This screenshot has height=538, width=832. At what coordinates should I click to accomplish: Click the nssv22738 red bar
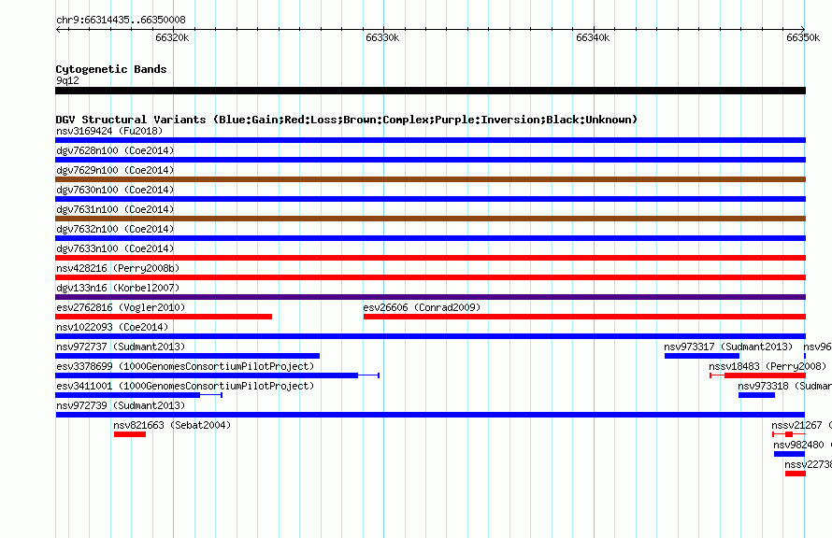(x=796, y=474)
